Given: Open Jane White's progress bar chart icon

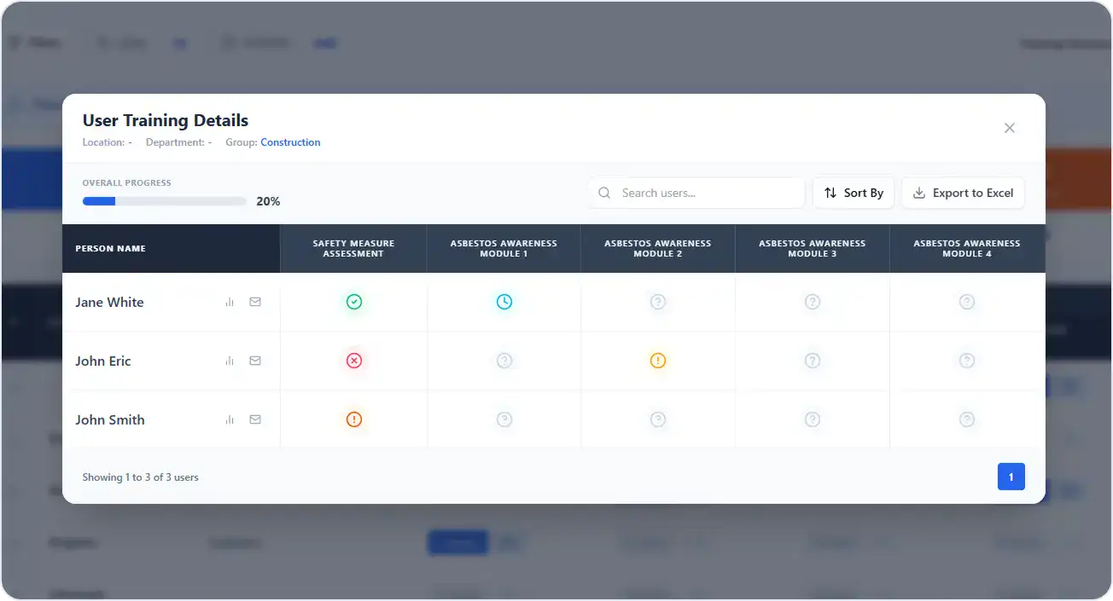Looking at the screenshot, I should 229,301.
